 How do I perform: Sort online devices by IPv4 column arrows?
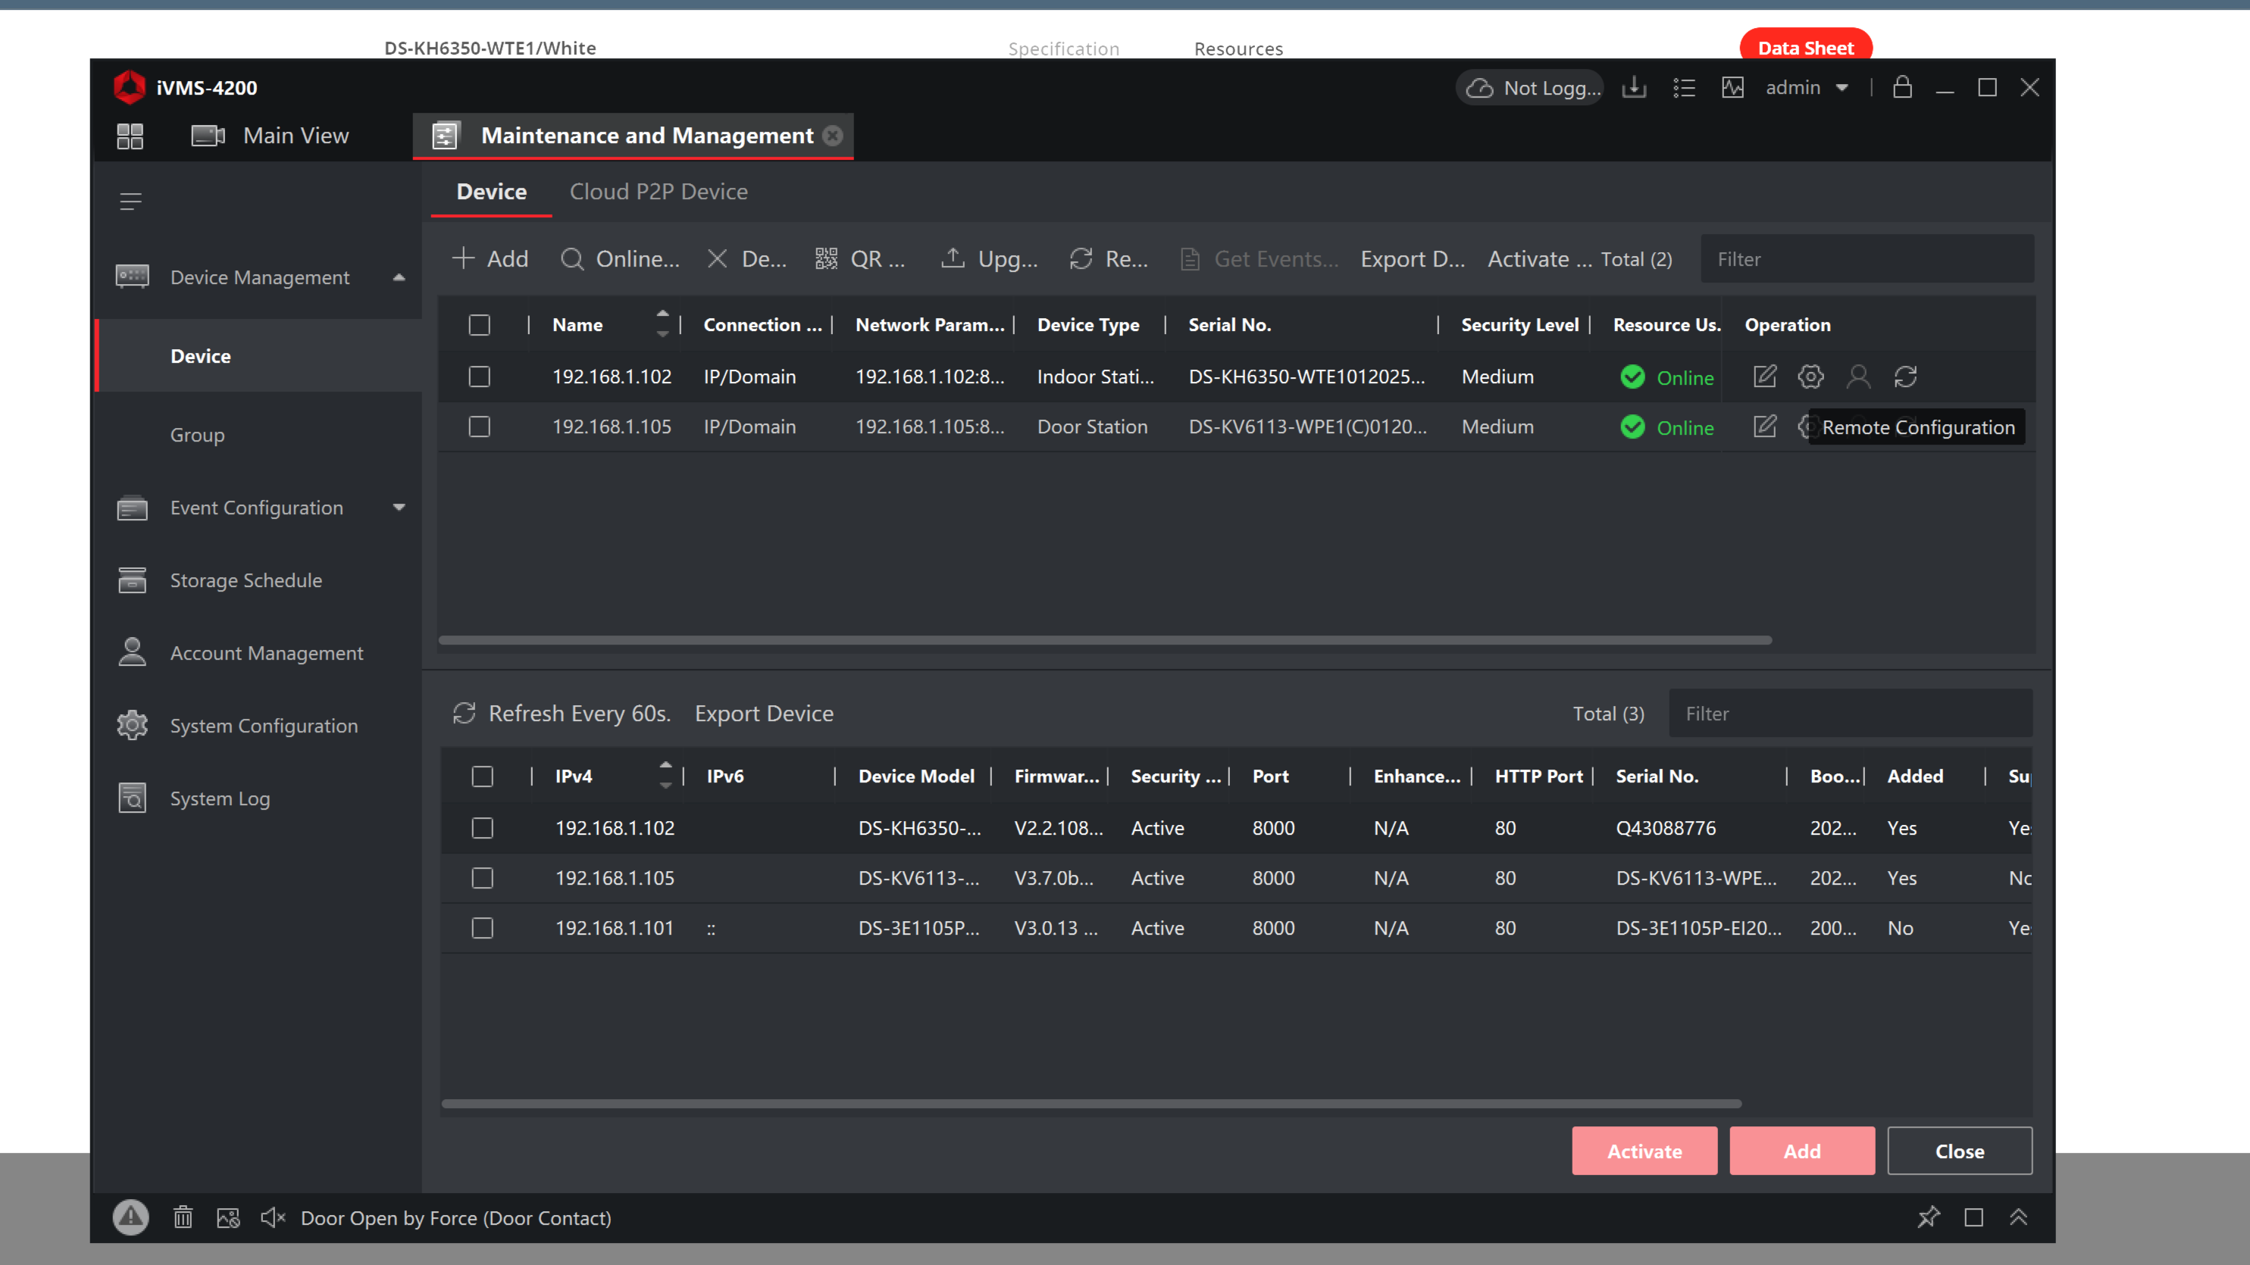665,774
